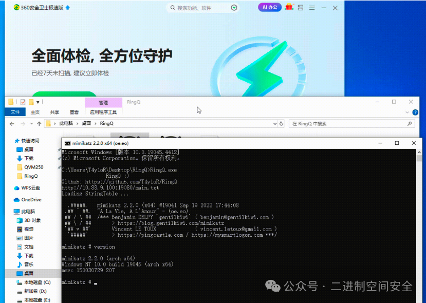Click the 已经7天未扫描 notice text

[x=70, y=73]
